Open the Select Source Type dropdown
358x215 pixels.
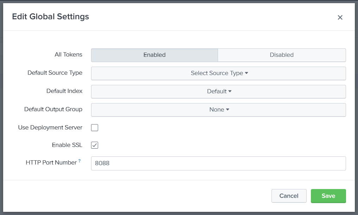[x=219, y=73]
